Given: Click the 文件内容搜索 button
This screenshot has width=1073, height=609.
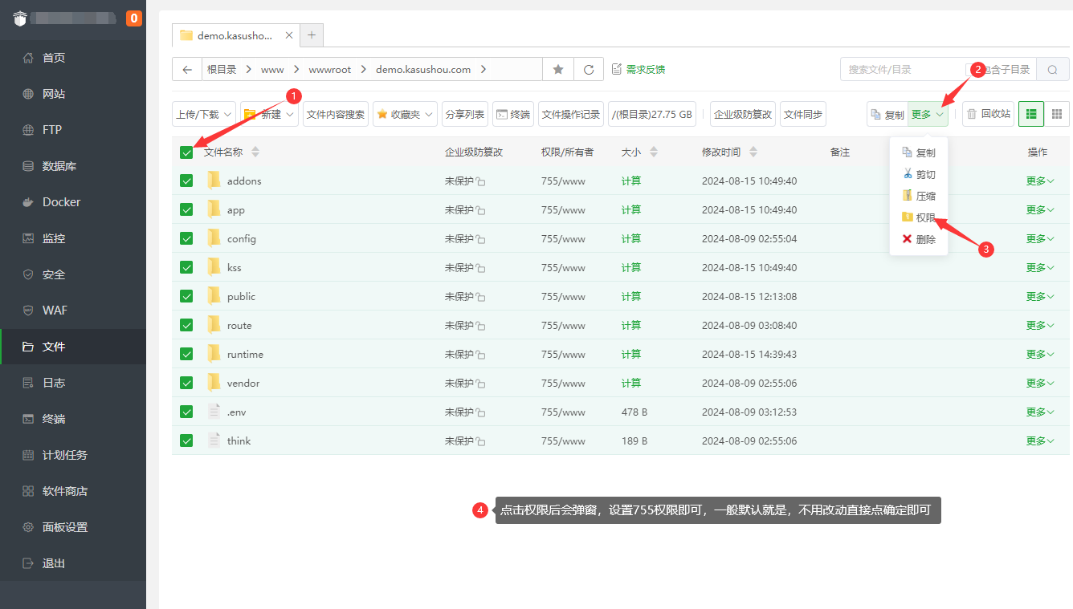Looking at the screenshot, I should [x=336, y=114].
